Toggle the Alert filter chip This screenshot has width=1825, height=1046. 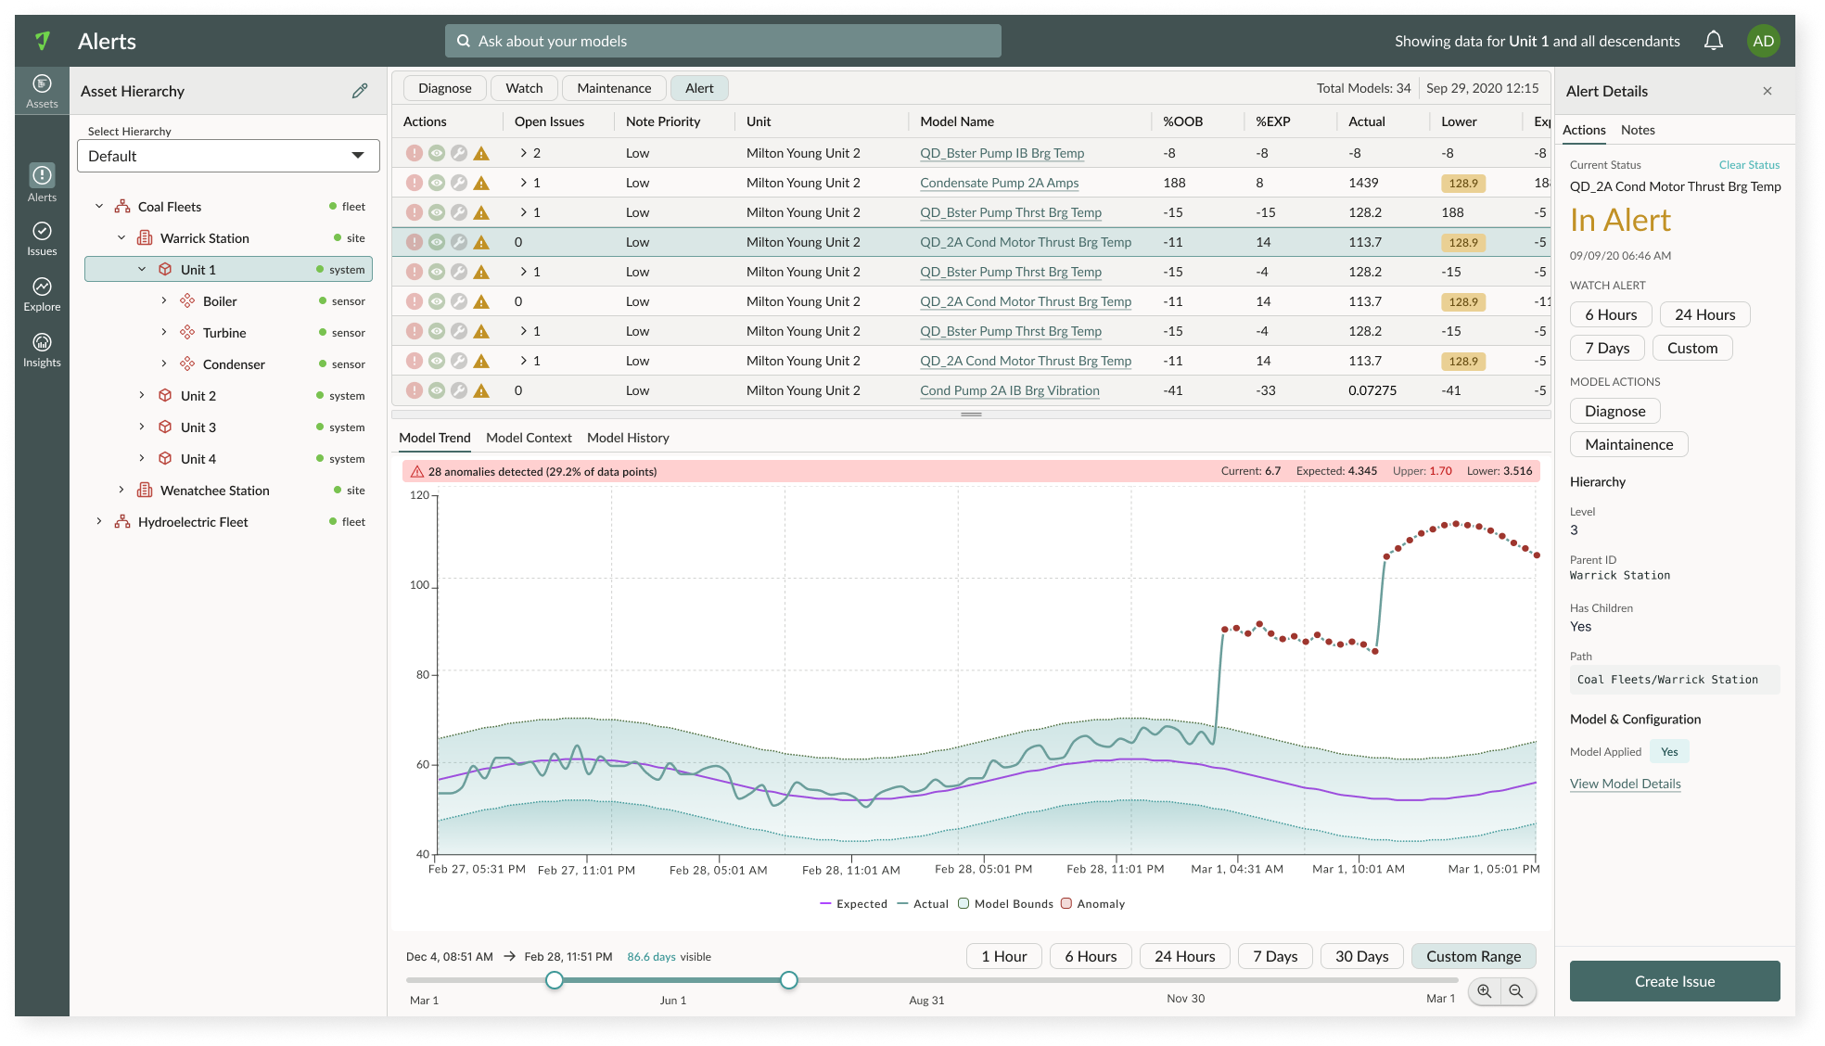699,88
